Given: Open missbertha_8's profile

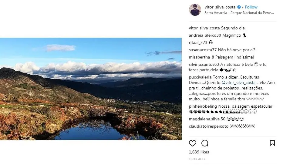Looking at the screenshot, I should 201,57.
